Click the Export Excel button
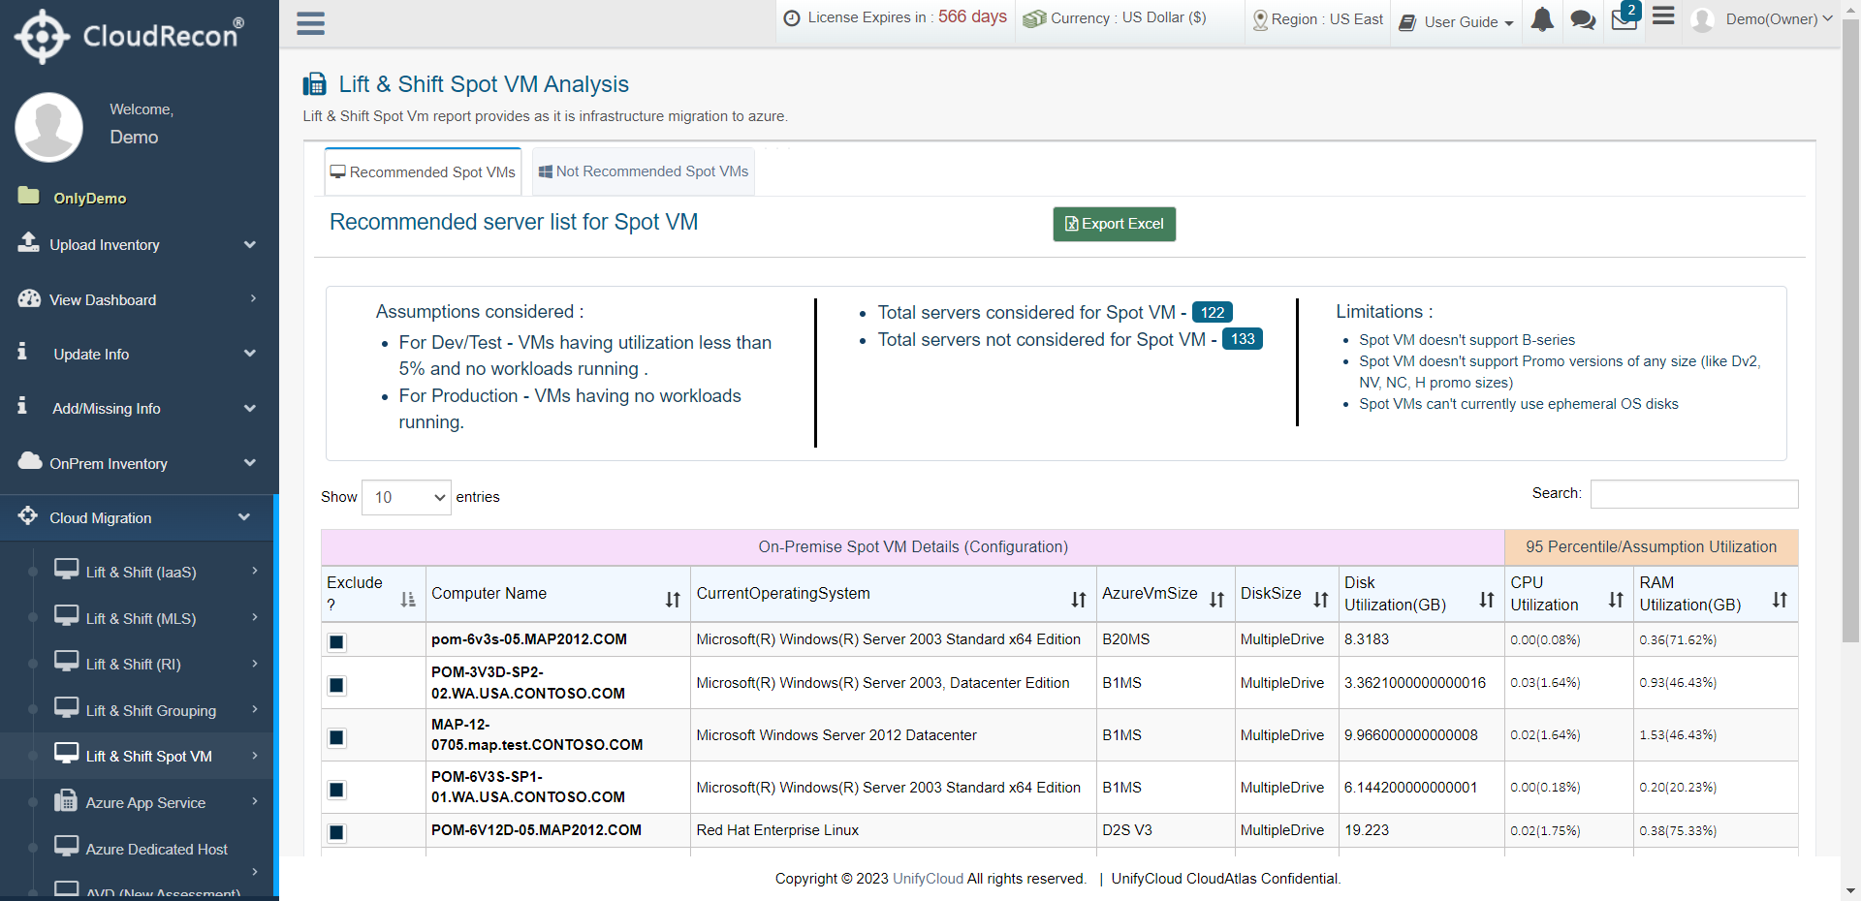Screen dimensions: 1861x901 [x=1114, y=224]
